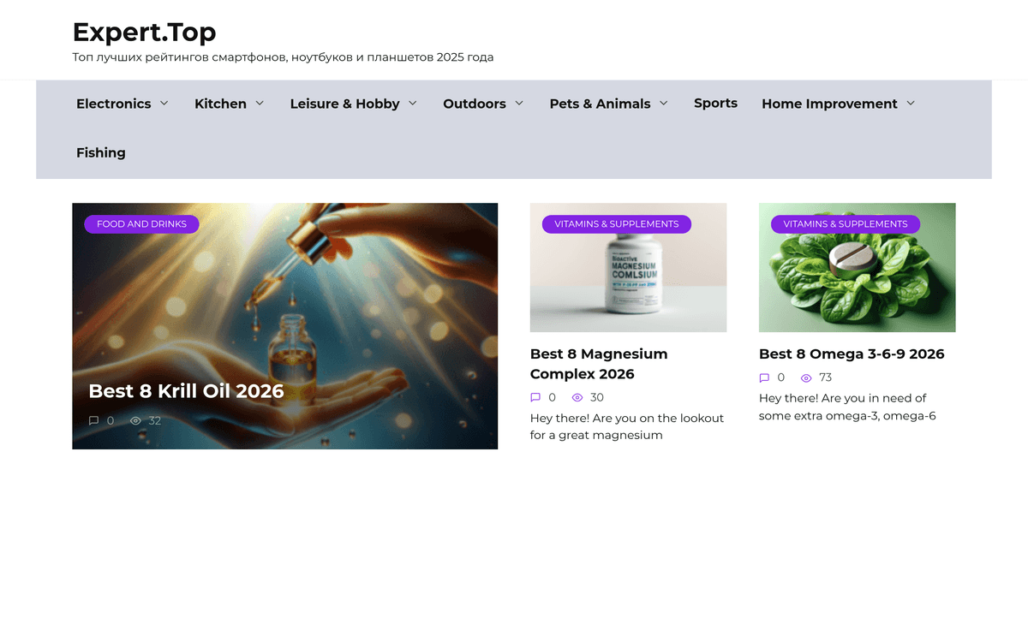Open Best 8 Magnesium Complex 2026 article
This screenshot has height=642, width=1028.
pyautogui.click(x=598, y=364)
